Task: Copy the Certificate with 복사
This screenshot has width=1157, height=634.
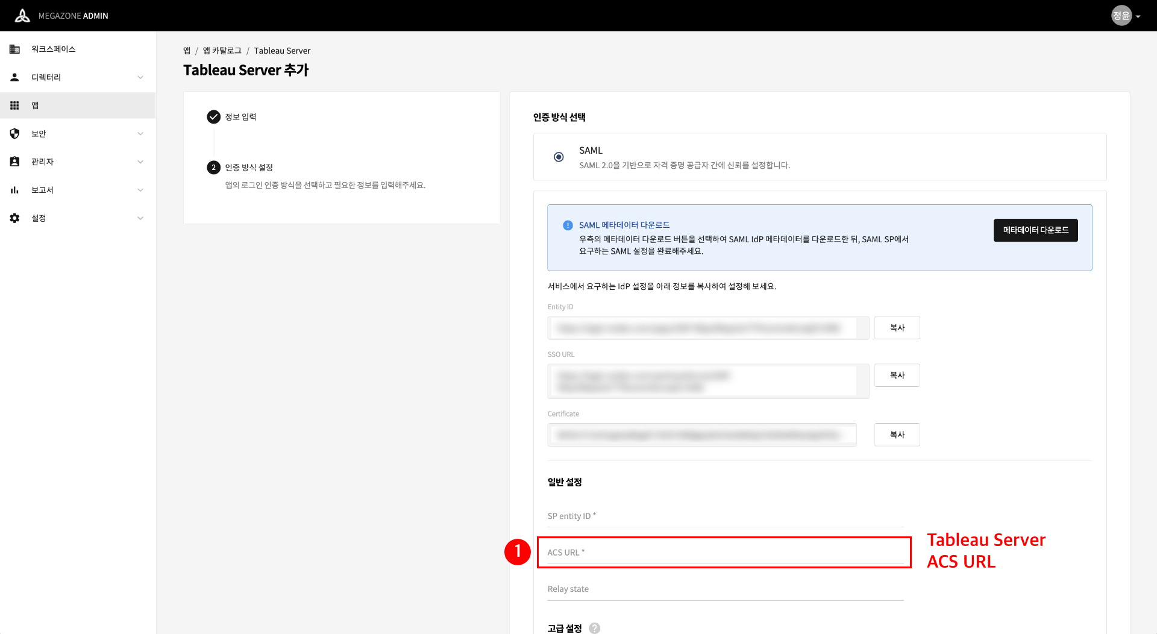Action: coord(897,435)
